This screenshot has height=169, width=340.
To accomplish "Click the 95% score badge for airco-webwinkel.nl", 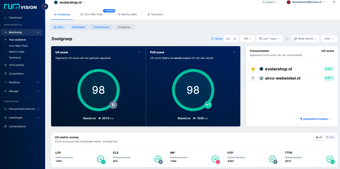I will (329, 78).
